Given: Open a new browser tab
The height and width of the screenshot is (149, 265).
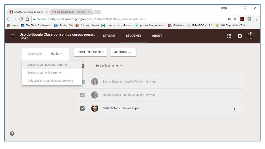Looking at the screenshot, I should 98,12.
